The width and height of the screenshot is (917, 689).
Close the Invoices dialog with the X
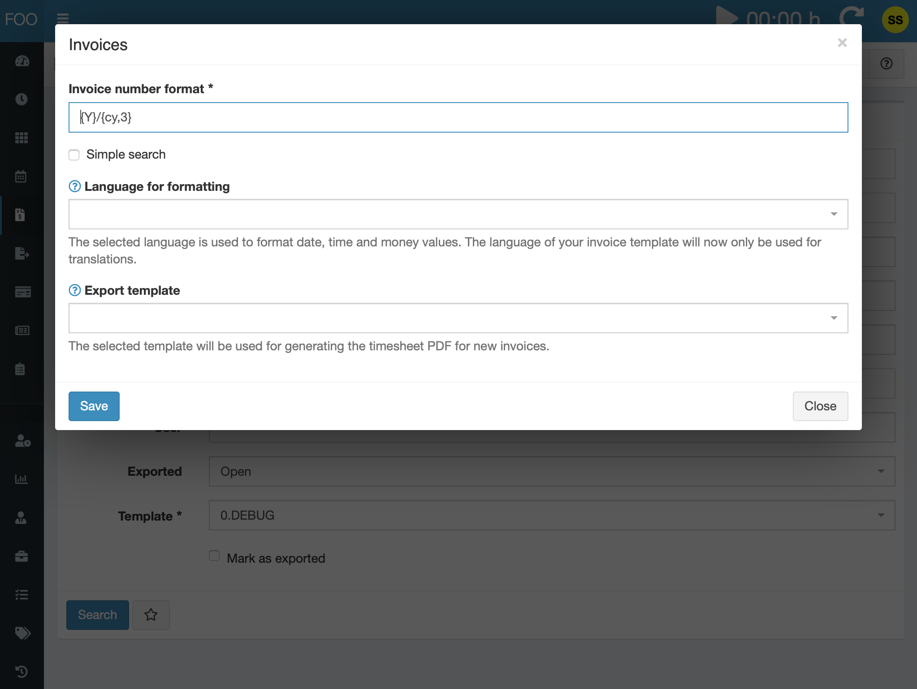(842, 43)
